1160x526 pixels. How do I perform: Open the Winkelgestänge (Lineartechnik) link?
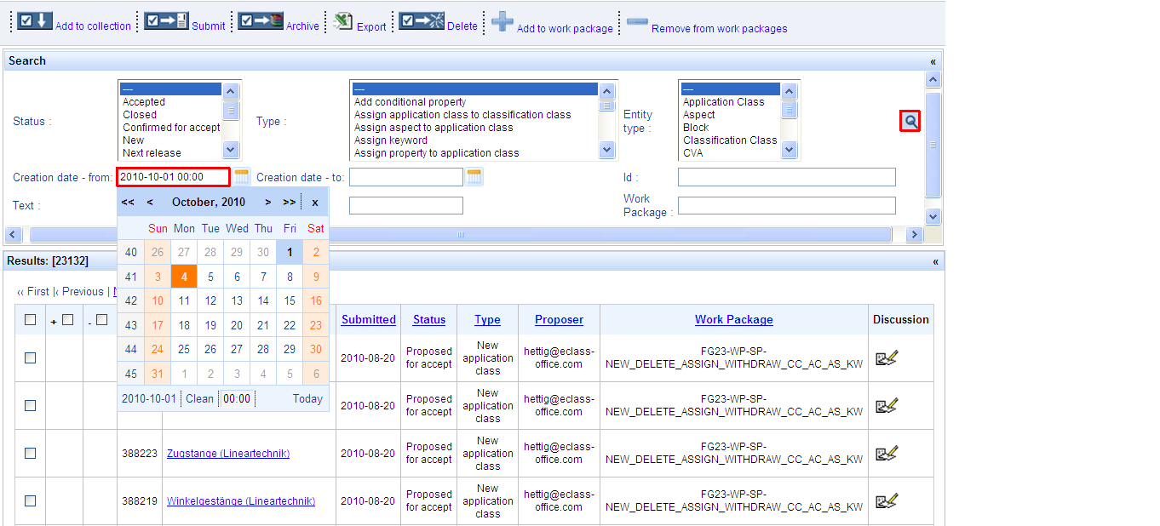point(240,501)
